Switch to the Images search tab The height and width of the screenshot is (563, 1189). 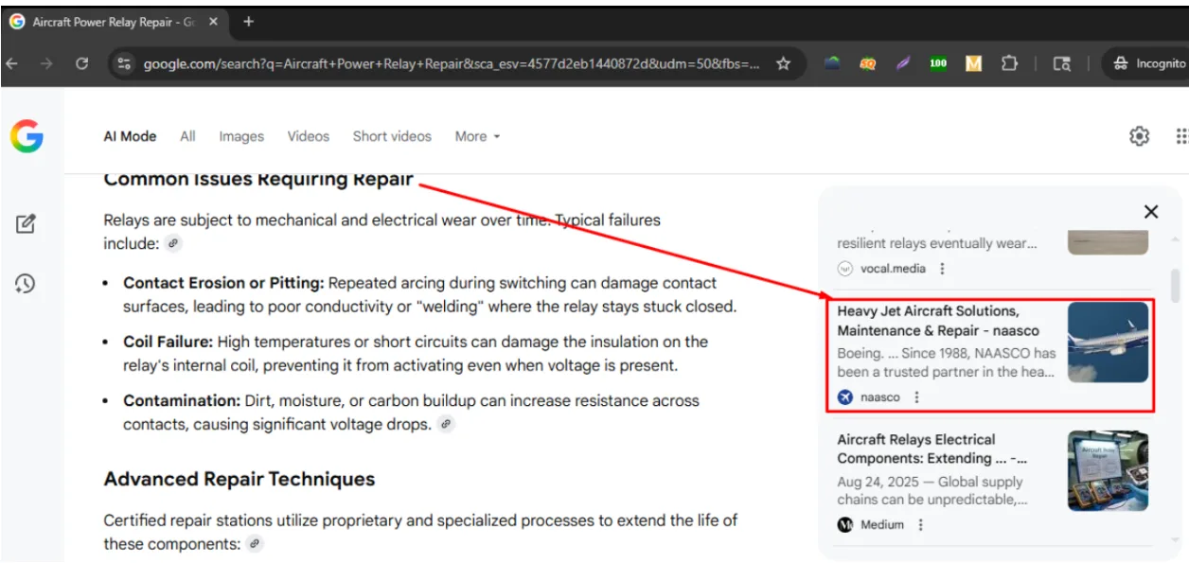click(241, 136)
